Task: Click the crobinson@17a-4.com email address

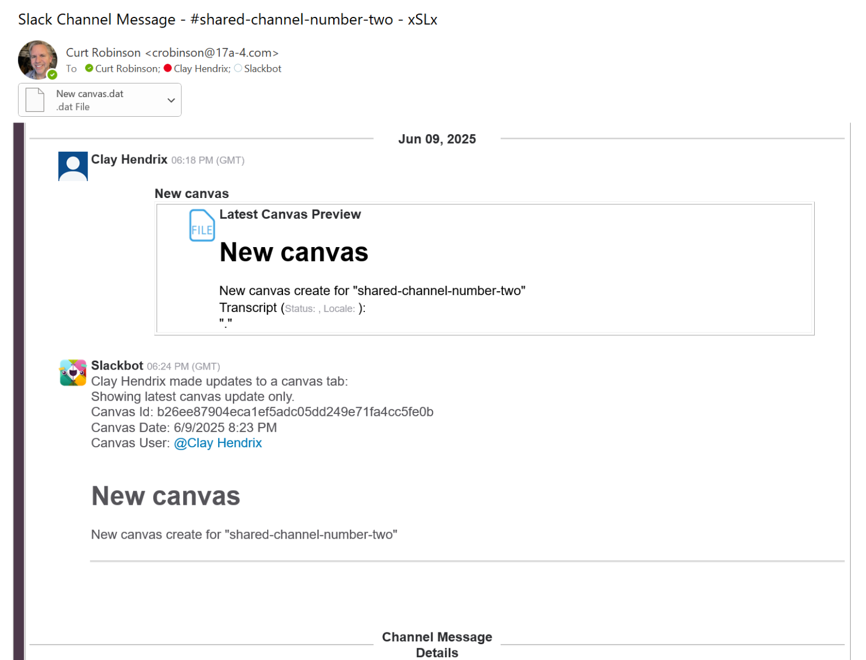Action: (211, 52)
